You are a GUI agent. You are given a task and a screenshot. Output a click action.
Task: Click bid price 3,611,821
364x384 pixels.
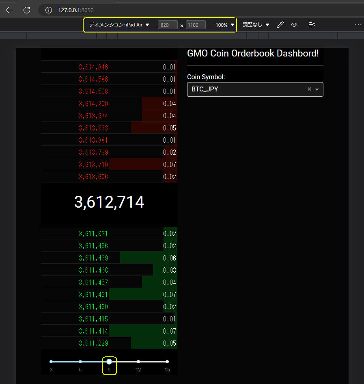pos(93,234)
